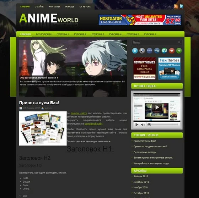Open the FlexiThemes premium themes banner
The height and width of the screenshot is (198, 199).
tap(169, 68)
